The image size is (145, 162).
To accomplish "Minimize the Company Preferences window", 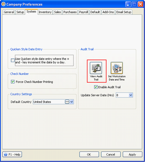I will pyautogui.click(x=128, y=4).
